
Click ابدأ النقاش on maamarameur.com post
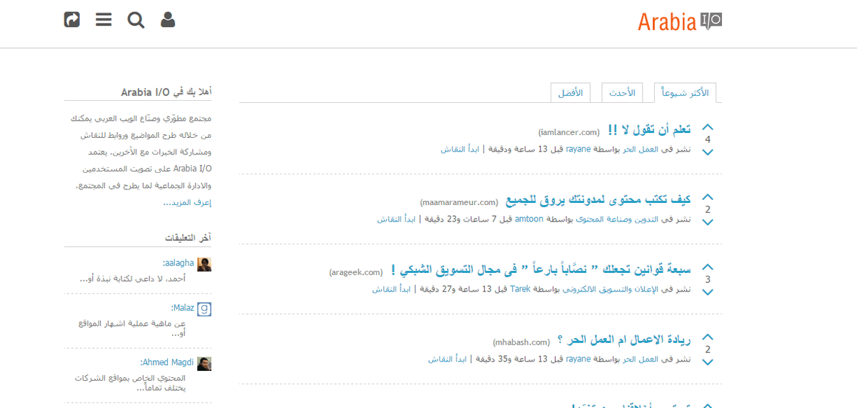[x=396, y=219]
